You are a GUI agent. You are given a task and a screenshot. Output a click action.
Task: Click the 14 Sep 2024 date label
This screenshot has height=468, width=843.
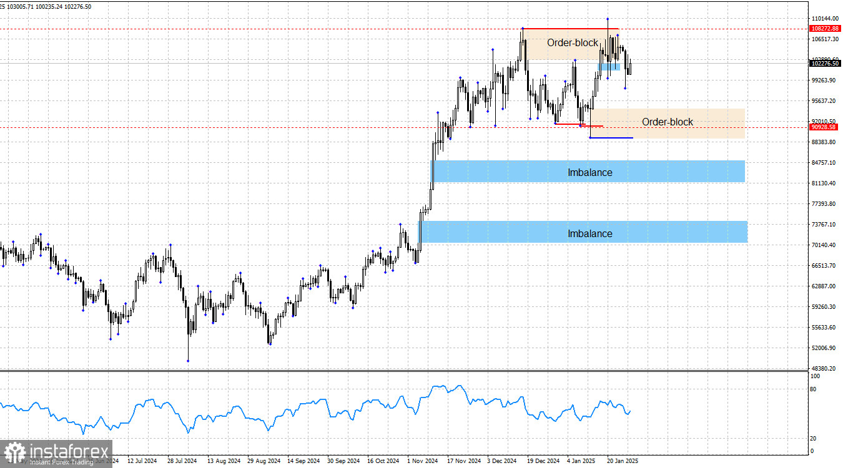point(303,461)
